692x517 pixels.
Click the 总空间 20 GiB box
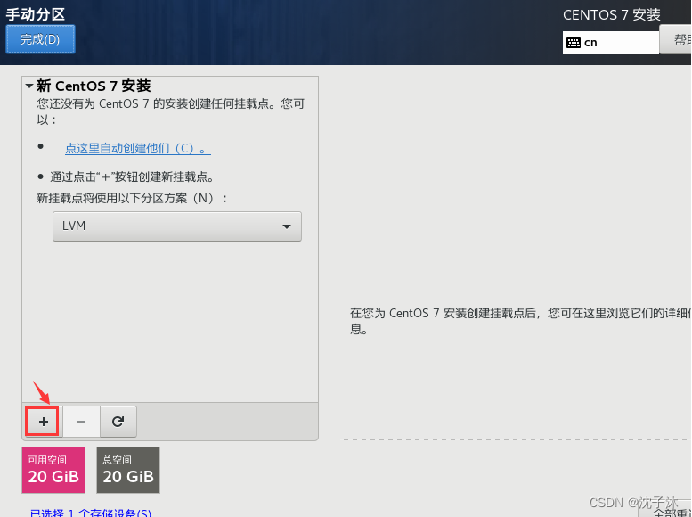point(128,470)
